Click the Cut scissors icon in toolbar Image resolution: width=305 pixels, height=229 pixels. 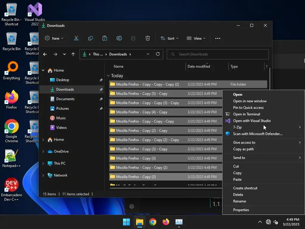(76, 38)
